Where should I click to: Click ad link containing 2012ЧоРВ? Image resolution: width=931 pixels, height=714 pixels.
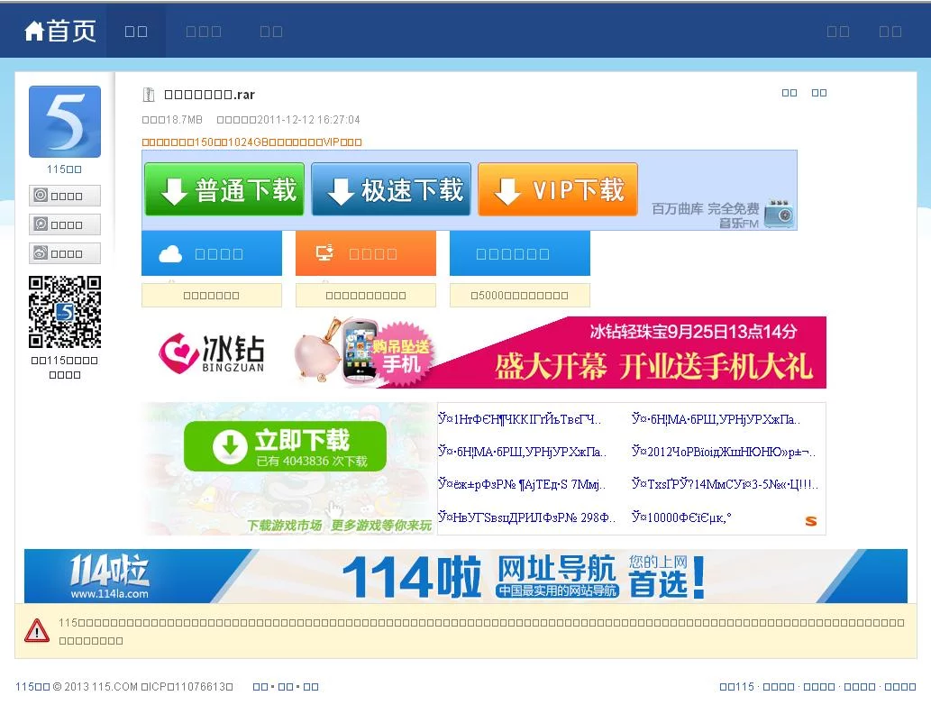pyautogui.click(x=724, y=452)
